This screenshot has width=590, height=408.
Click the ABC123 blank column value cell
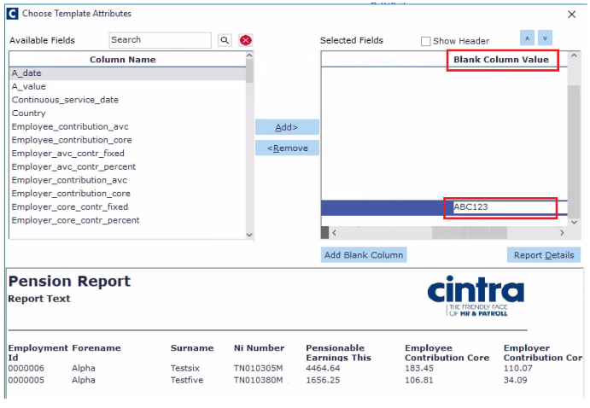(505, 207)
